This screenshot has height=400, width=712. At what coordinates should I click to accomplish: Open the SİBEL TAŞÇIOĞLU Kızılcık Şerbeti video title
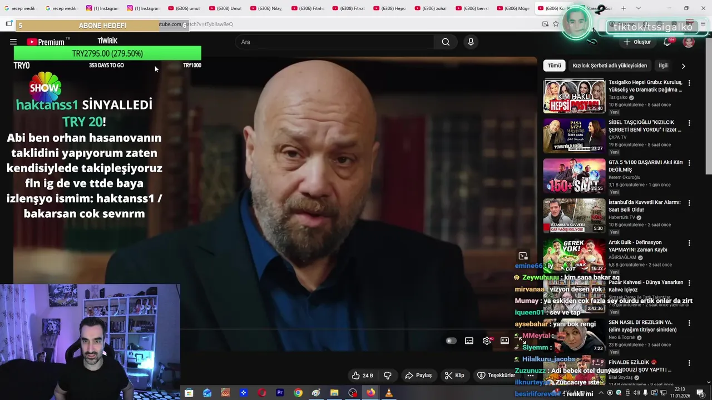tap(645, 126)
